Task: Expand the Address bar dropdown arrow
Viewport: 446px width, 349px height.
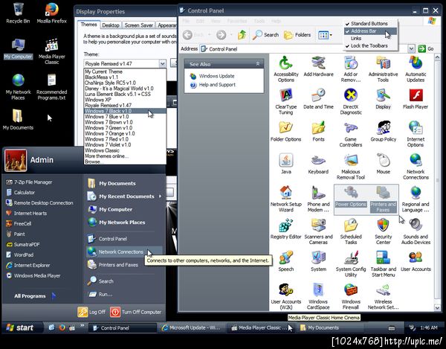Action: (411, 49)
